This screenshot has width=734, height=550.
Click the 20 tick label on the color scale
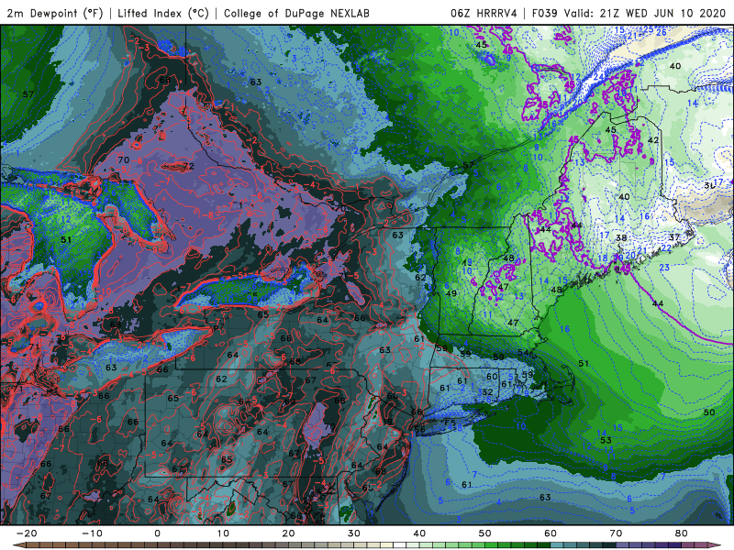point(288,533)
